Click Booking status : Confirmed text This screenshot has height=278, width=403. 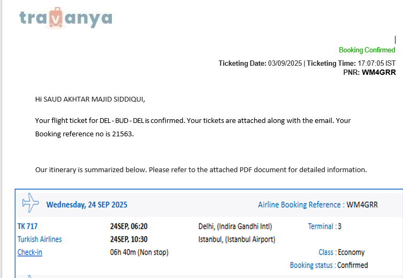[329, 265]
